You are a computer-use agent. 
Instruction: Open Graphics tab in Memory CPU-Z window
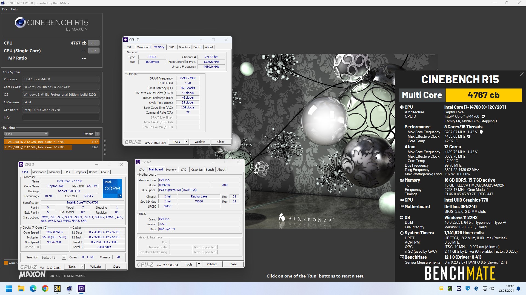[x=184, y=47]
